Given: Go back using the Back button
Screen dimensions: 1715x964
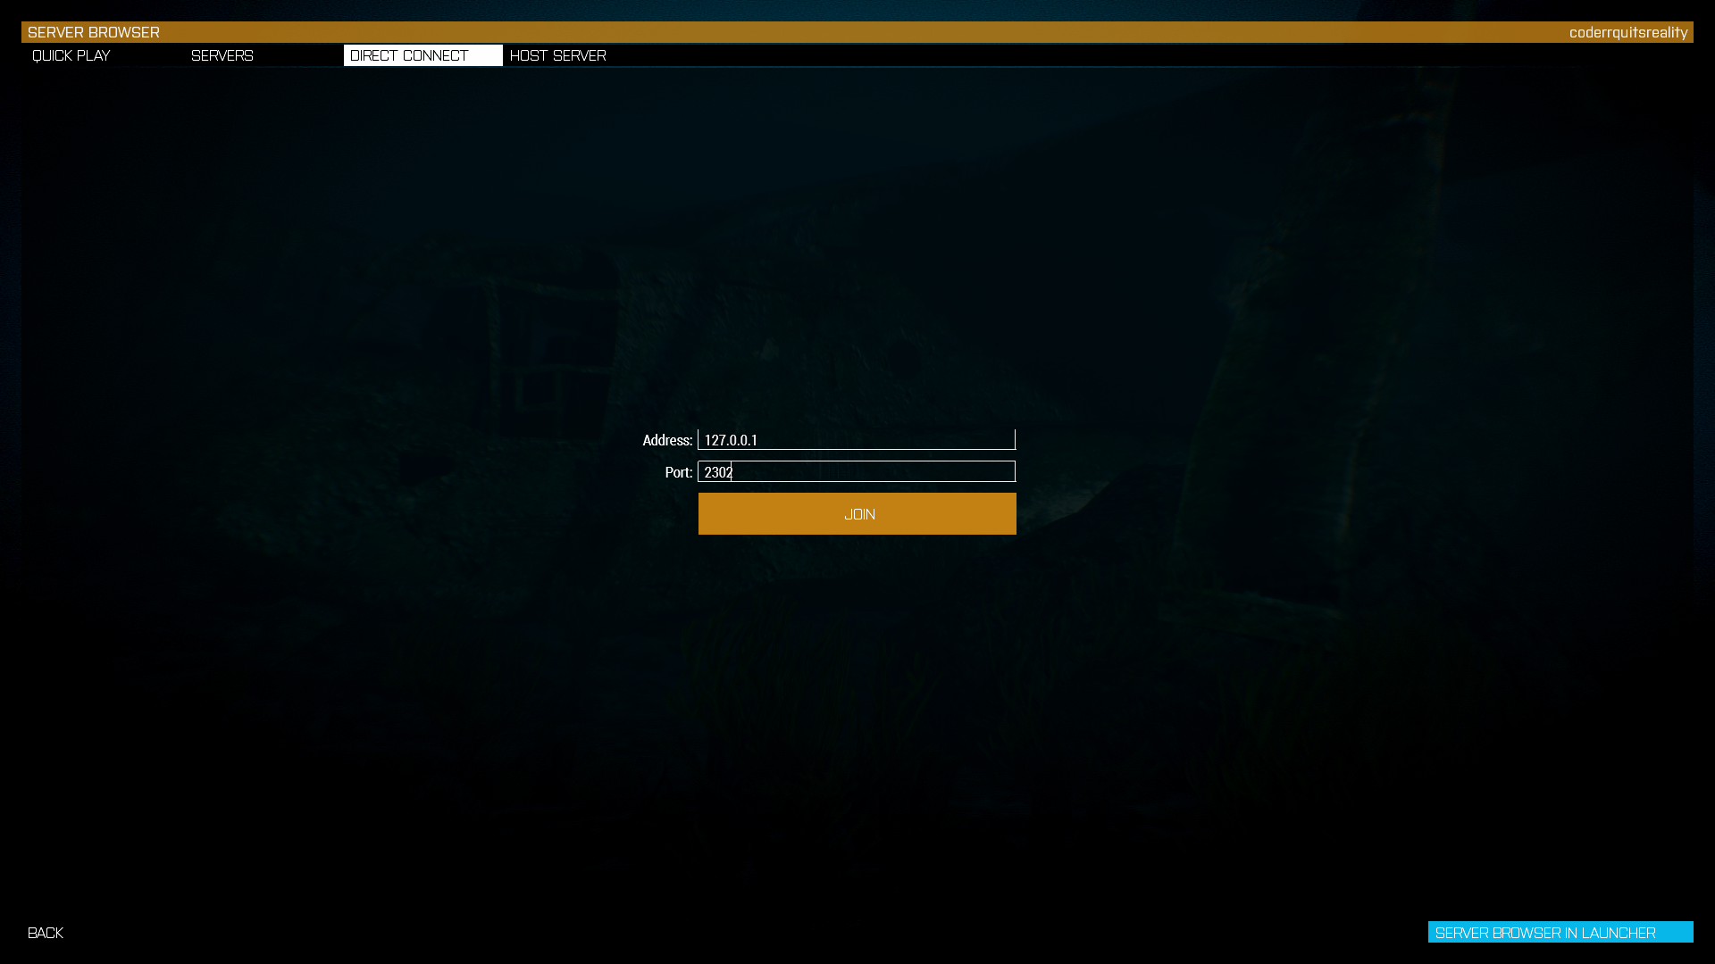Looking at the screenshot, I should click(x=46, y=933).
